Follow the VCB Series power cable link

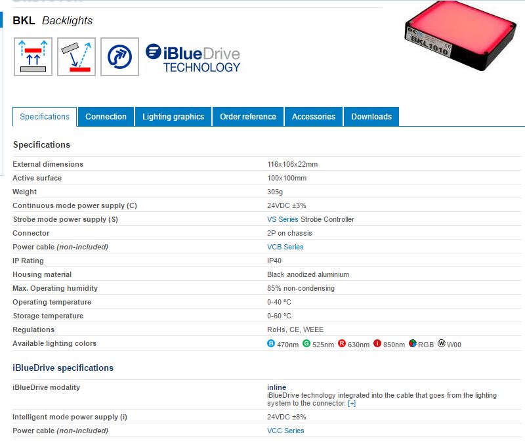(285, 247)
